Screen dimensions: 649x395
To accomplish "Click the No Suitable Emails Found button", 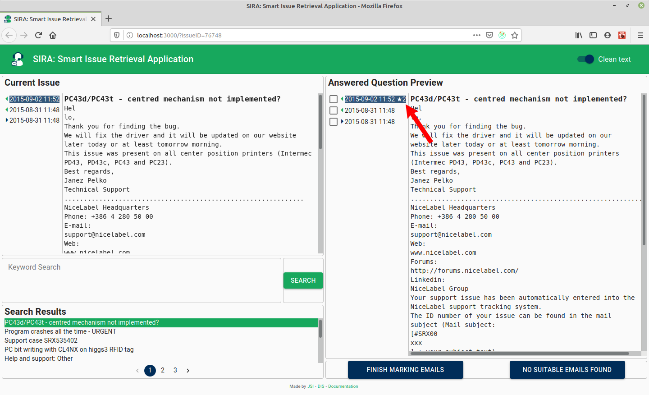I will click(567, 370).
